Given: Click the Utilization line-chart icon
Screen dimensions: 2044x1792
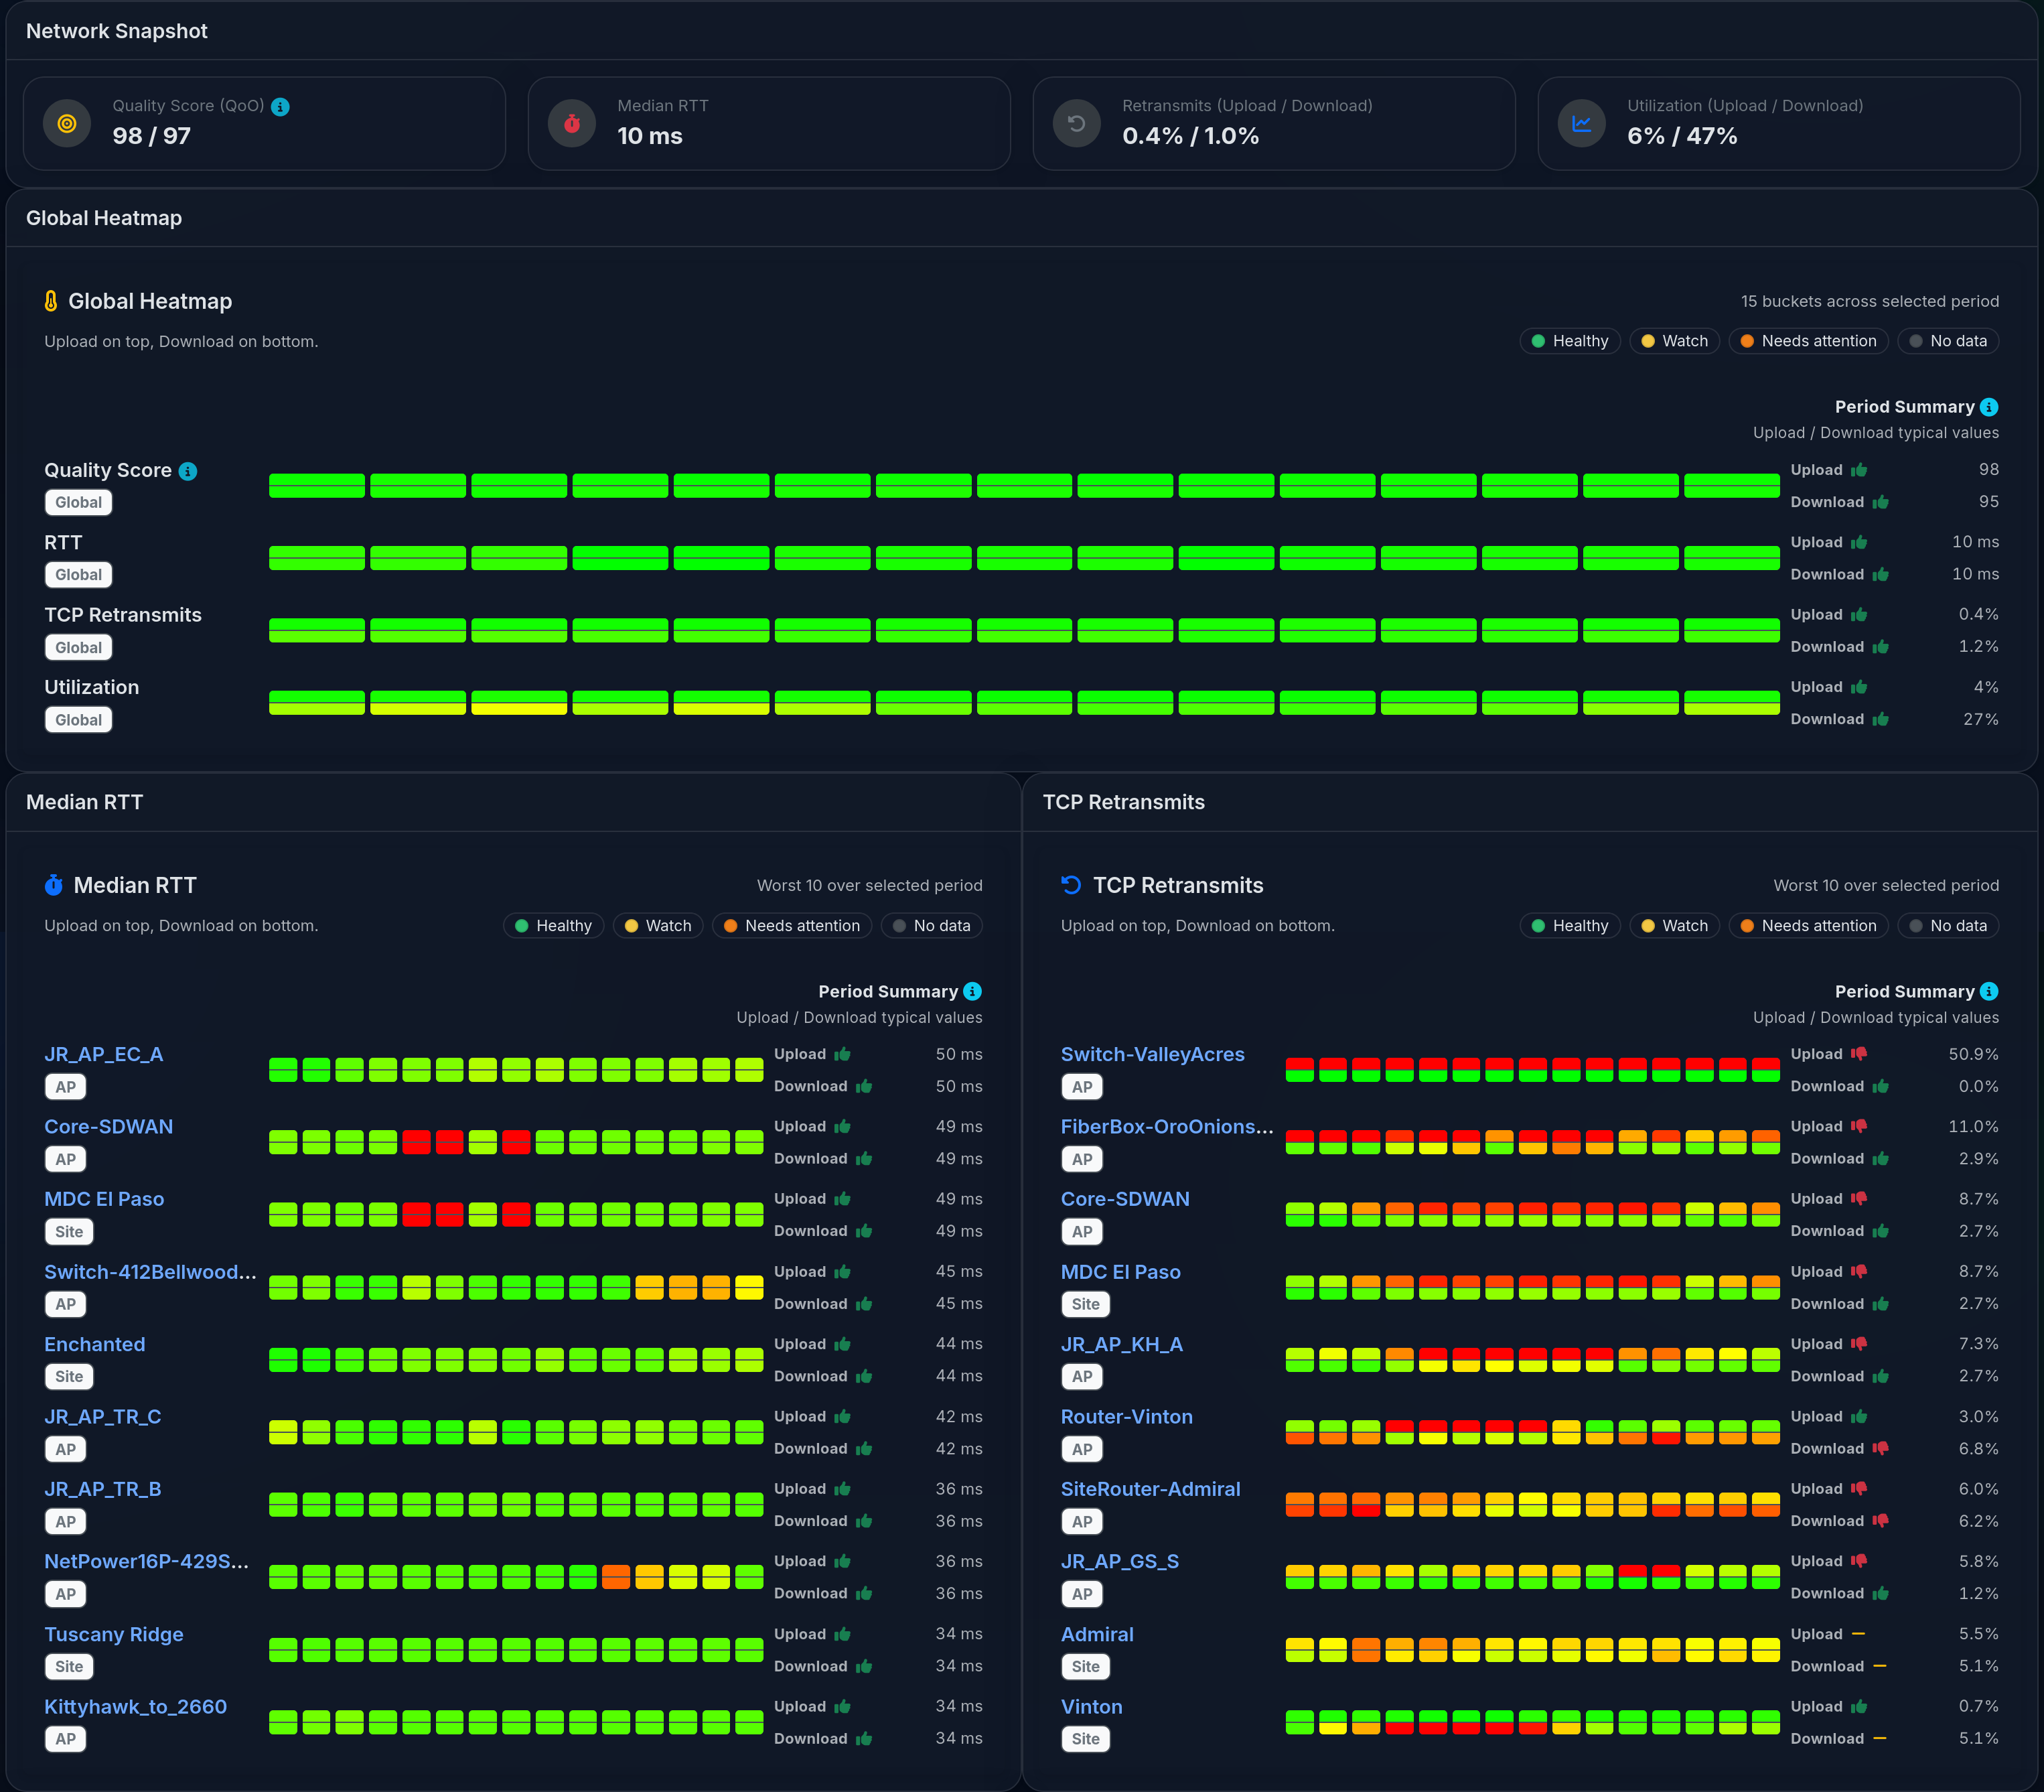Looking at the screenshot, I should click(1581, 124).
